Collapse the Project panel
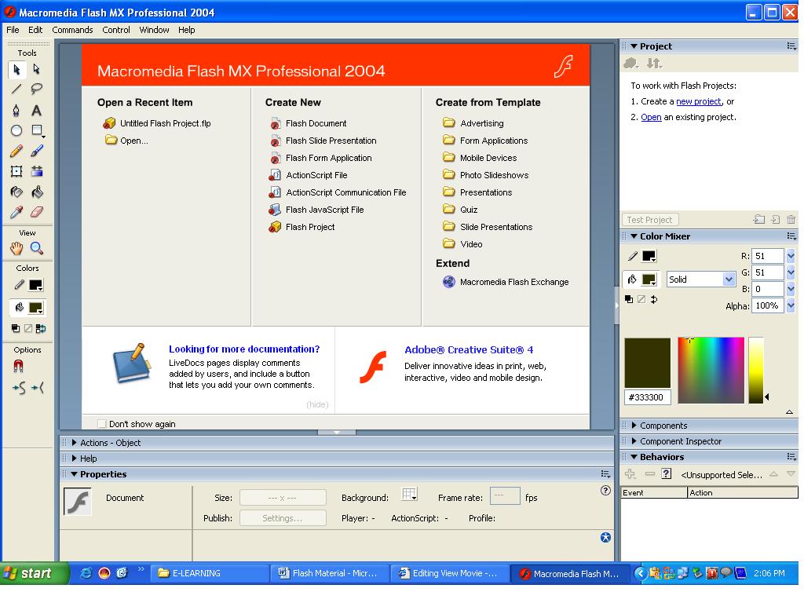The height and width of the screenshot is (603, 804). click(x=634, y=46)
